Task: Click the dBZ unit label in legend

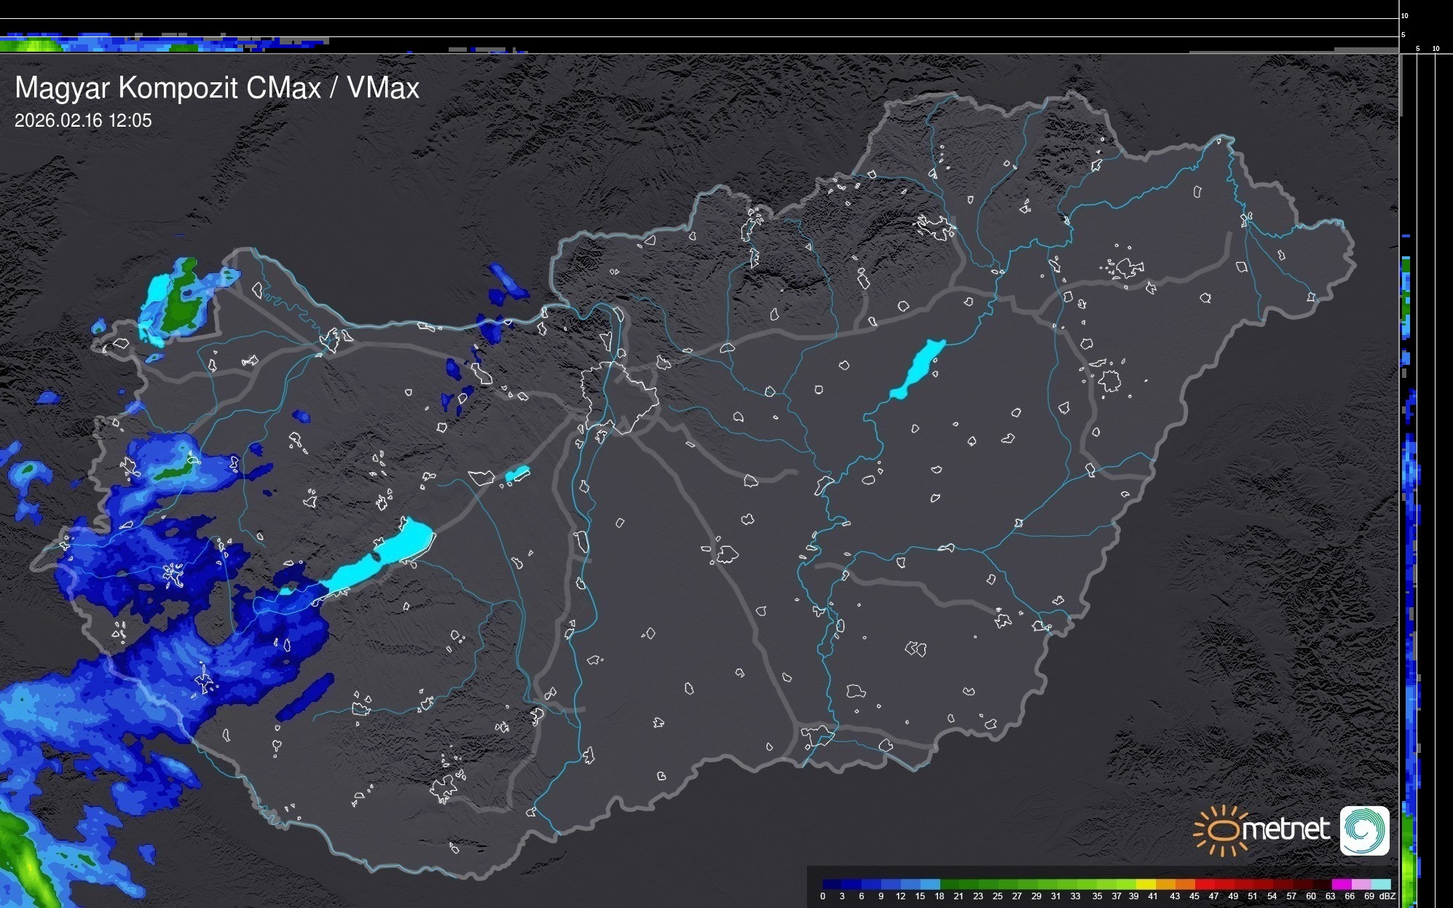Action: [x=1387, y=896]
